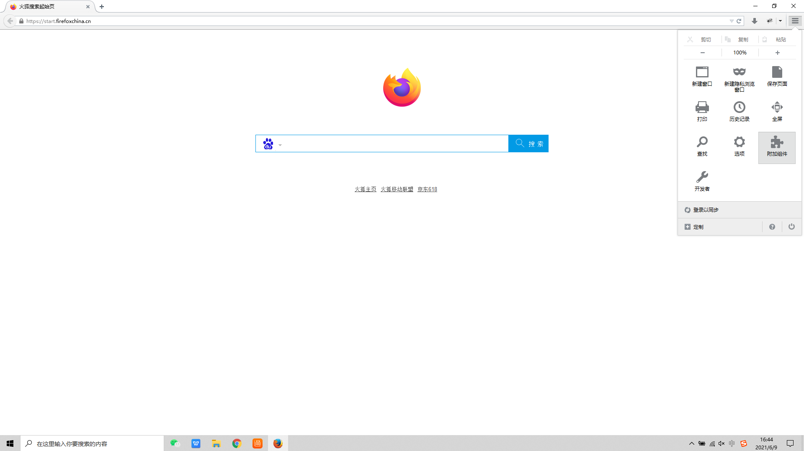The image size is (804, 451).
Task: Open the 火狐主页 link
Action: click(365, 189)
